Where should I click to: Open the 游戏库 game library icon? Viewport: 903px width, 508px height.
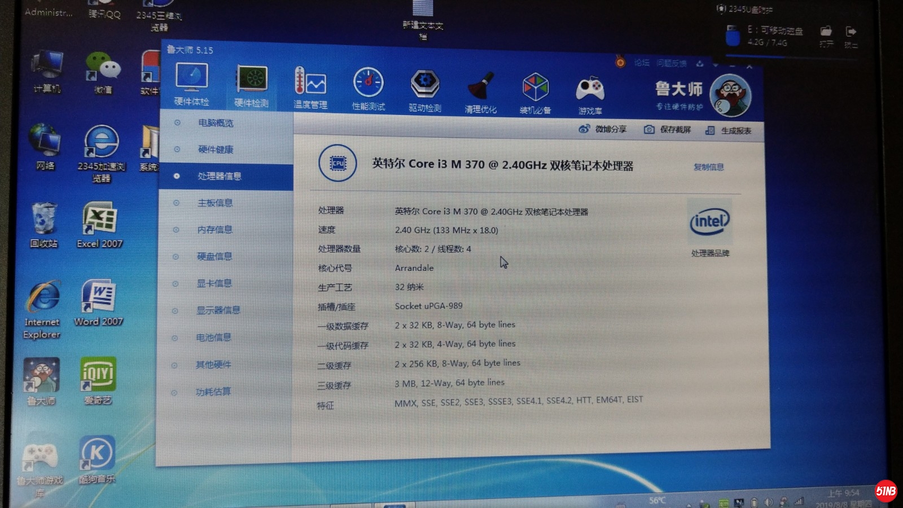pyautogui.click(x=590, y=94)
